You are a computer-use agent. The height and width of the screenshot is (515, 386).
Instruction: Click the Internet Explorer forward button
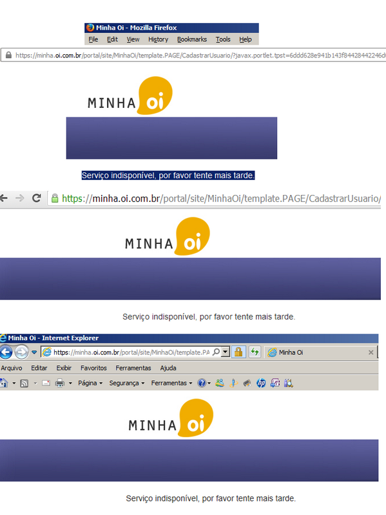click(x=21, y=352)
